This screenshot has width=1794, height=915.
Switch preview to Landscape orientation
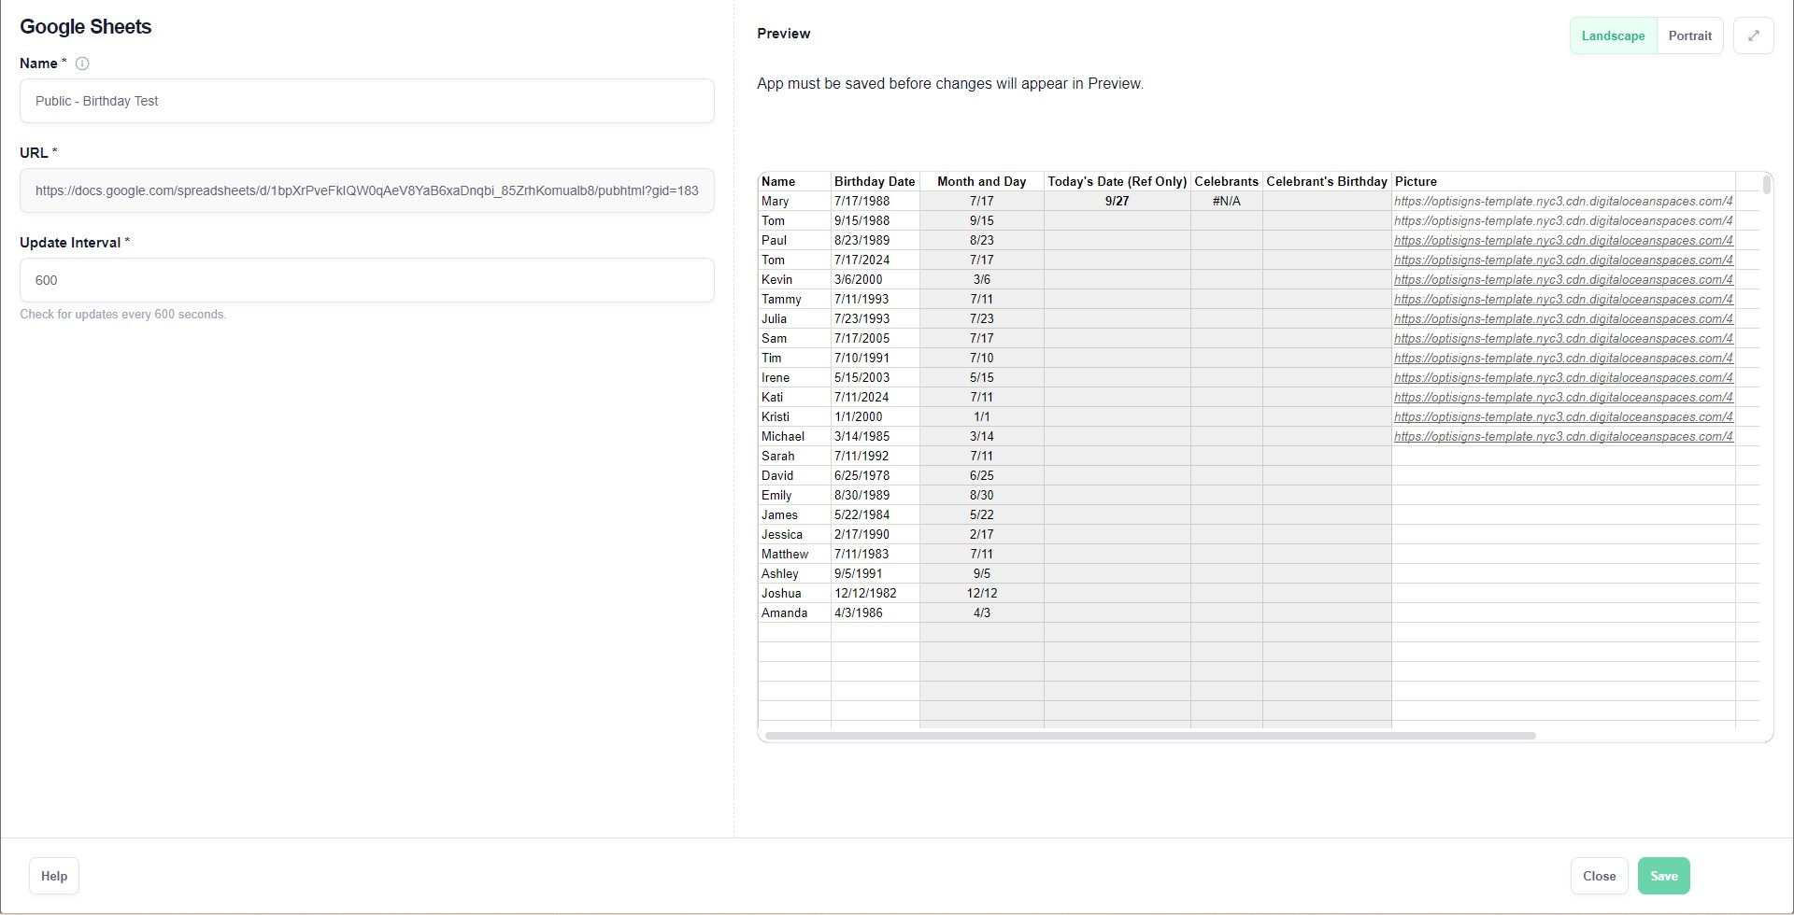pyautogui.click(x=1613, y=35)
